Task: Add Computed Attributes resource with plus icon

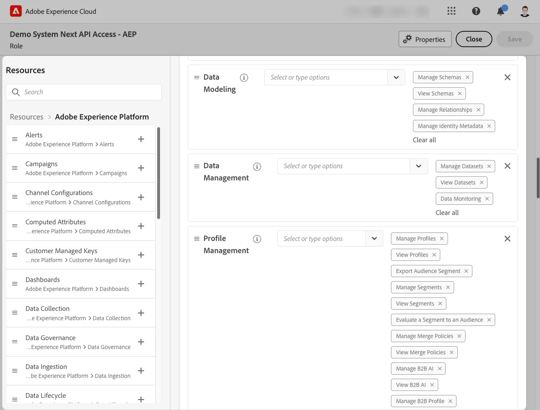Action: [x=141, y=226]
